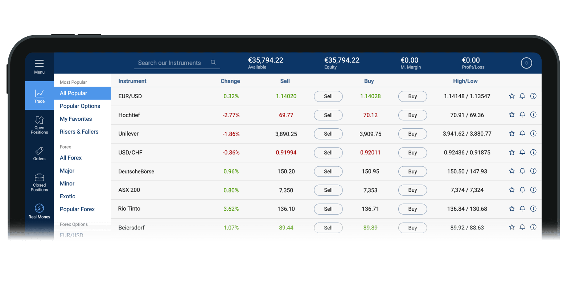Image resolution: width=567 pixels, height=290 pixels.
Task: Select Major forex category
Action: tap(67, 170)
